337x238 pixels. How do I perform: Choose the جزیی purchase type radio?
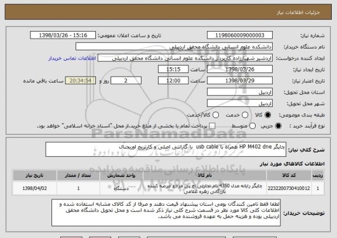tap(278, 126)
